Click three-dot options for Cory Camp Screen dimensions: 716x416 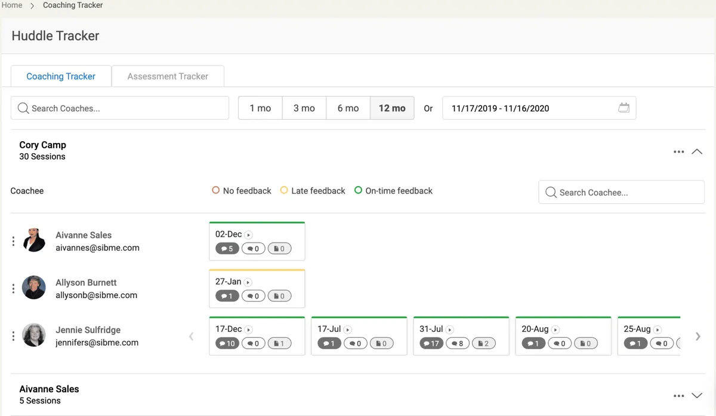pyautogui.click(x=678, y=152)
